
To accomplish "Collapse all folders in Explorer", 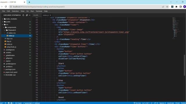I will pos(27,15).
